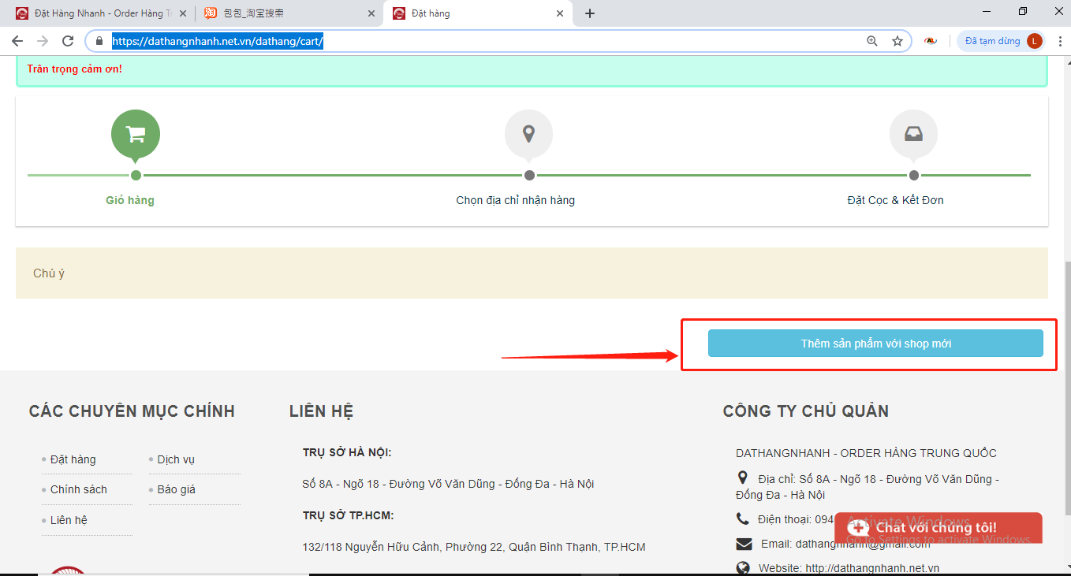Open the Chrome three-dot menu
Screen dimensions: 1071x576
(1061, 41)
